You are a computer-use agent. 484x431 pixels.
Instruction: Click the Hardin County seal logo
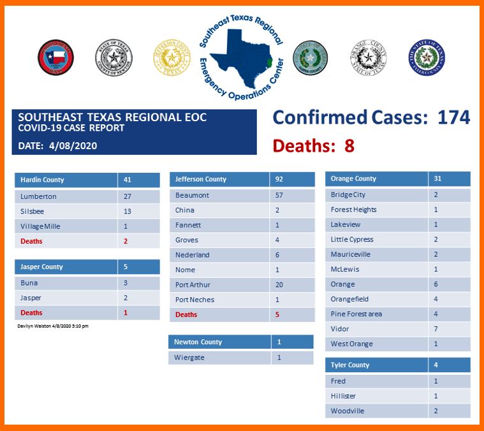[x=55, y=57]
